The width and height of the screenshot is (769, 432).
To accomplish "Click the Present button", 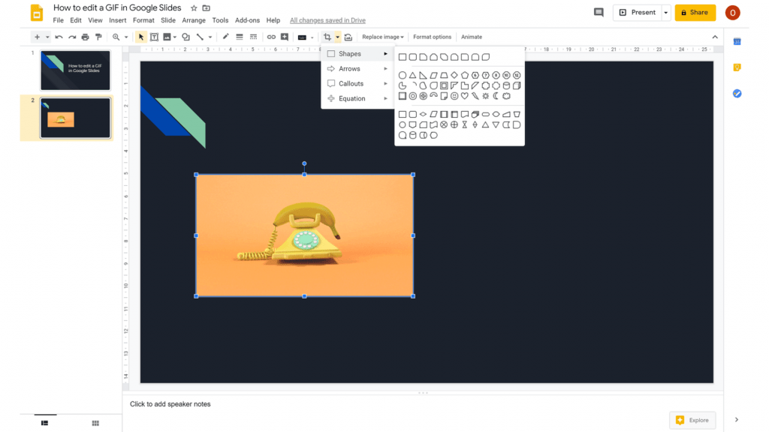I will pos(638,13).
